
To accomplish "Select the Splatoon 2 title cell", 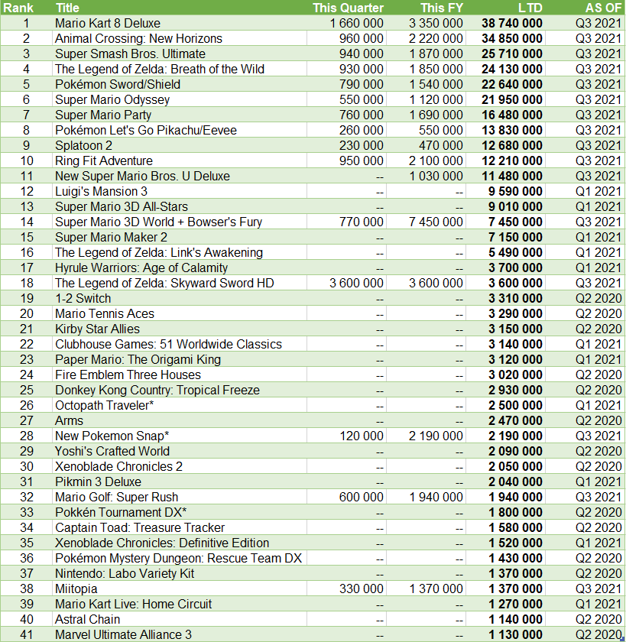I will (x=180, y=145).
